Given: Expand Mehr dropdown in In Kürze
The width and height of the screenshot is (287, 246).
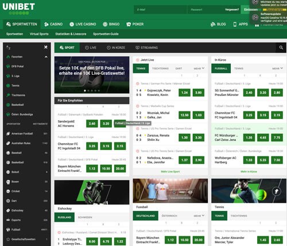Looking at the screenshot, I should (277, 68).
